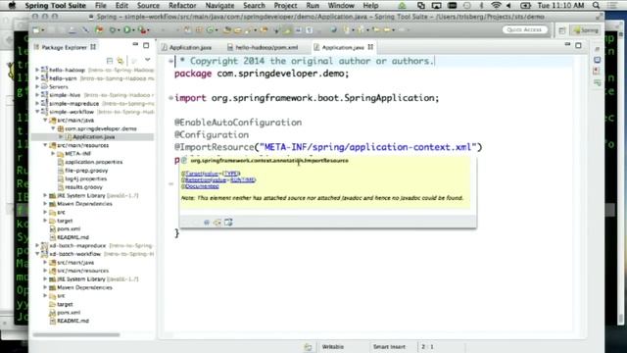
Task: Open the File menu
Action: [x=100, y=6]
